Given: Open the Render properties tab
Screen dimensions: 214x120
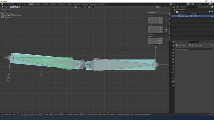Looking at the screenshot, I should pyautogui.click(x=173, y=49).
